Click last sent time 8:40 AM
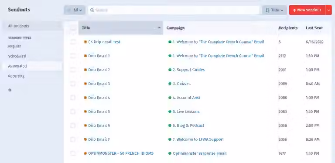The height and width of the screenshot is (163, 335). tap(313, 84)
